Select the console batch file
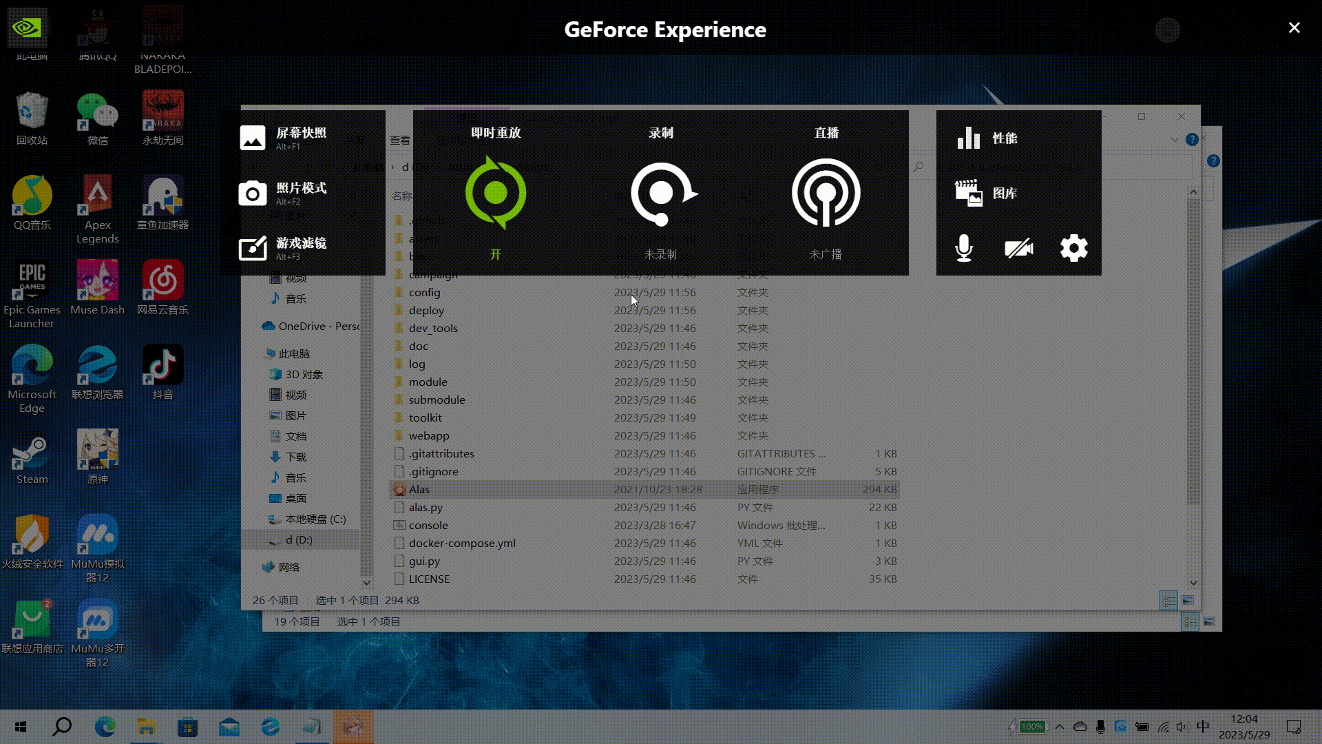Image resolution: width=1322 pixels, height=744 pixels. [644, 525]
